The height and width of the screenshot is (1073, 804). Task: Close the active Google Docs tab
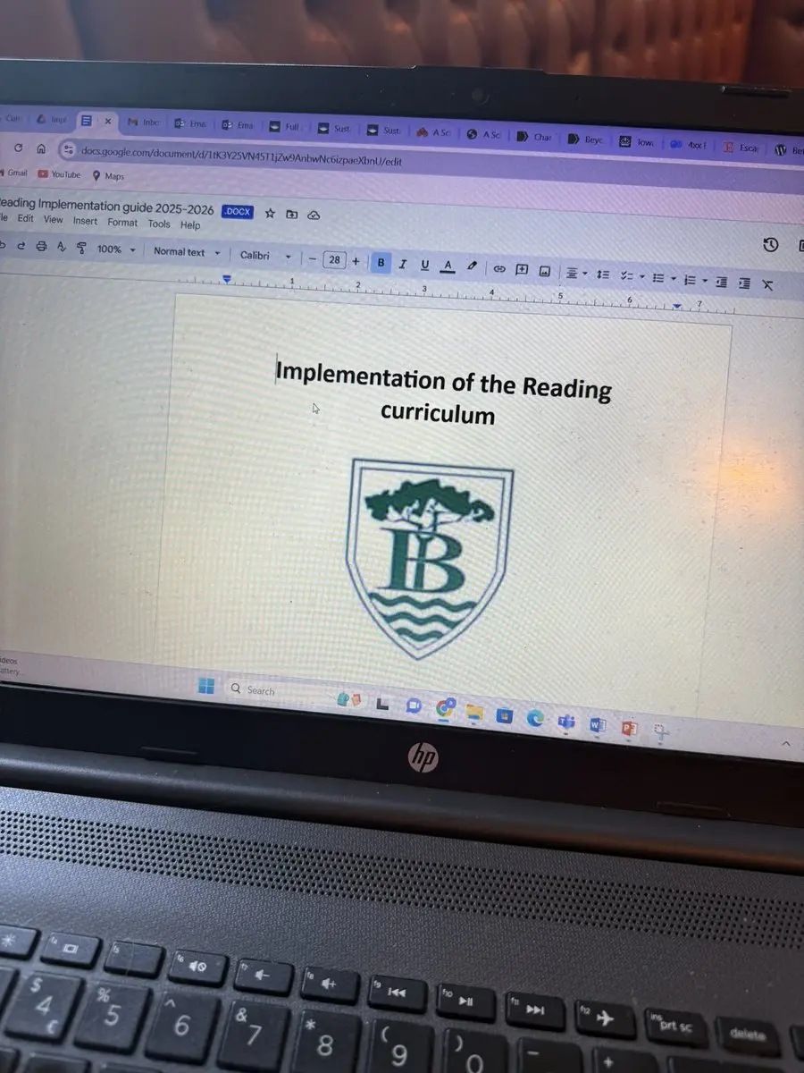point(108,121)
